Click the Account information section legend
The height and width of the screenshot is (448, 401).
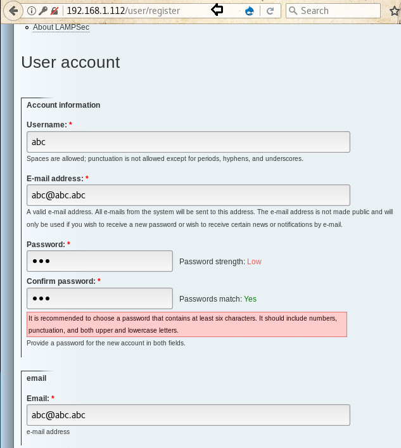coord(63,105)
